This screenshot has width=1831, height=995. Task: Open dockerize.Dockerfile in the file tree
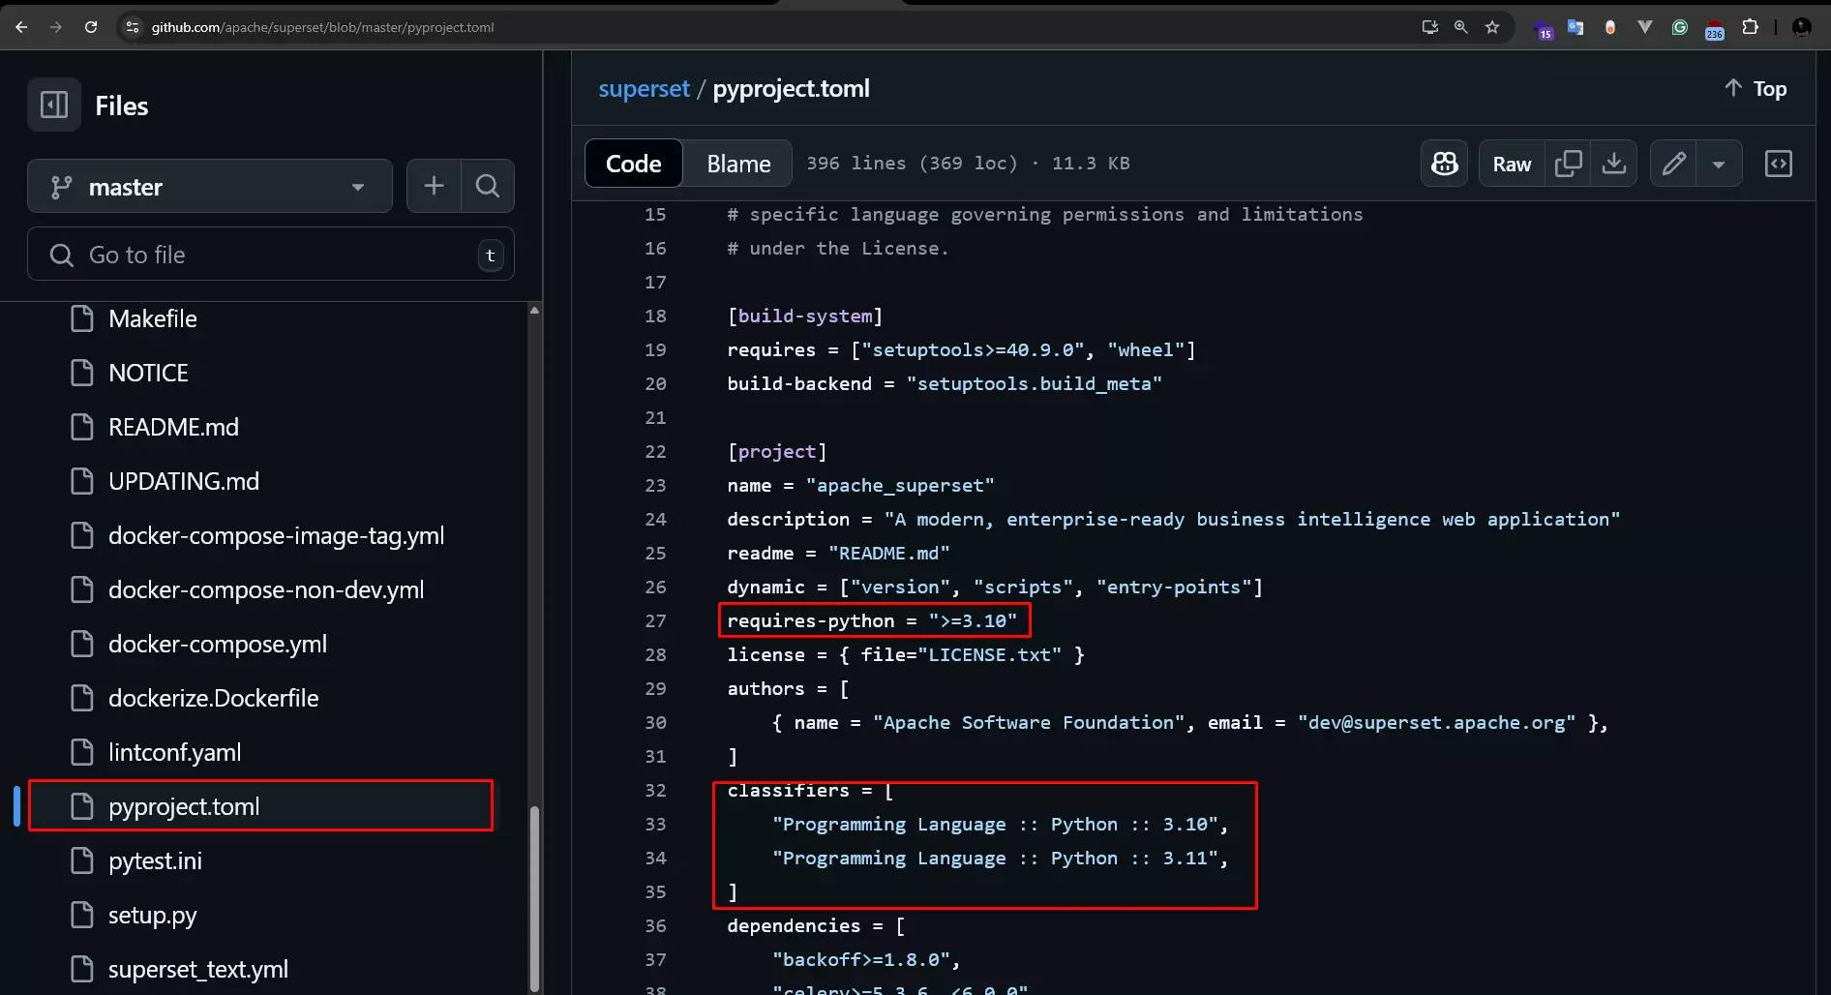pyautogui.click(x=213, y=698)
